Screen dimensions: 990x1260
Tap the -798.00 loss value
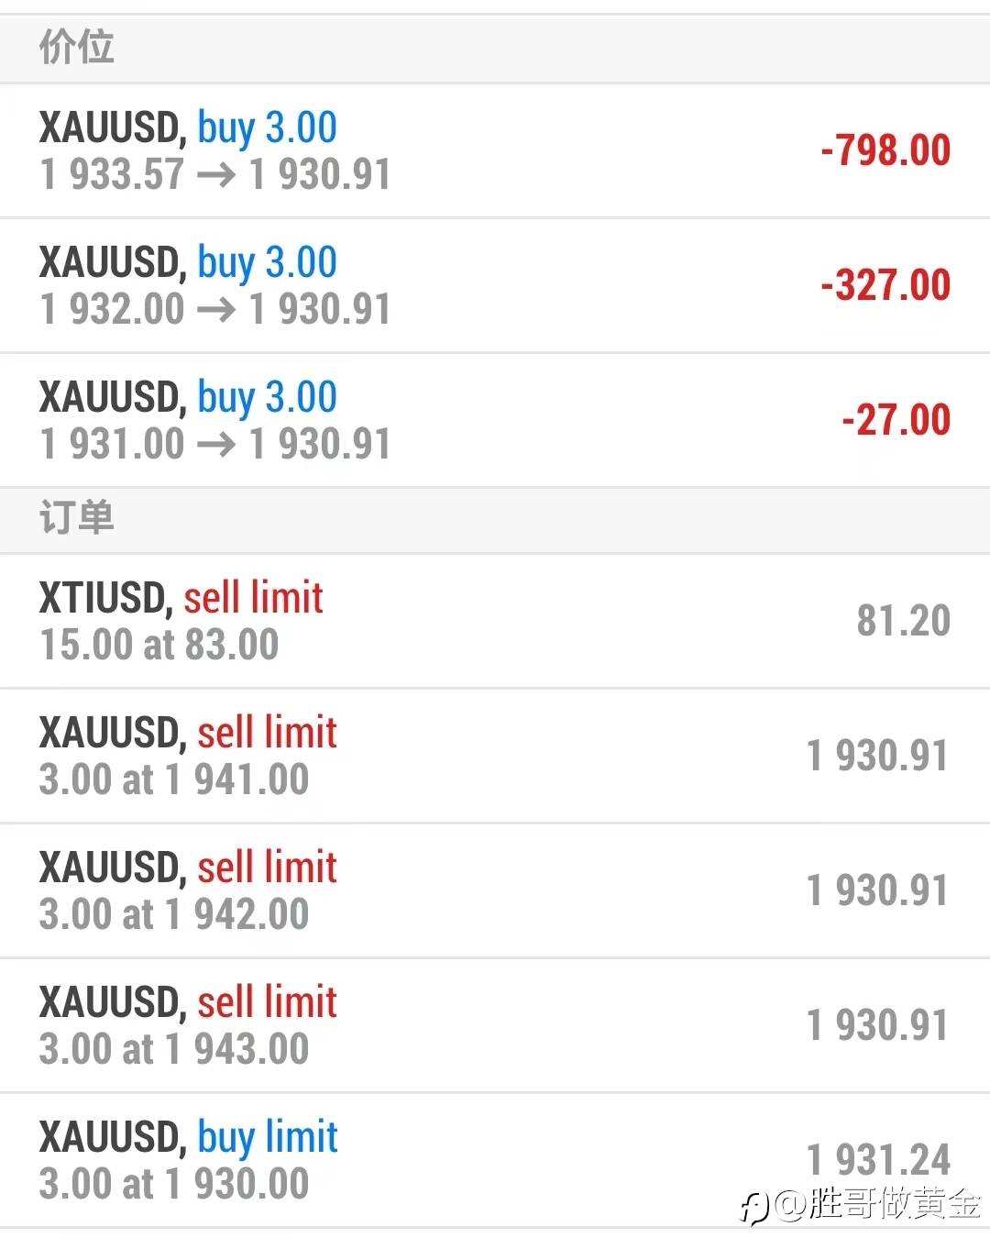click(885, 150)
